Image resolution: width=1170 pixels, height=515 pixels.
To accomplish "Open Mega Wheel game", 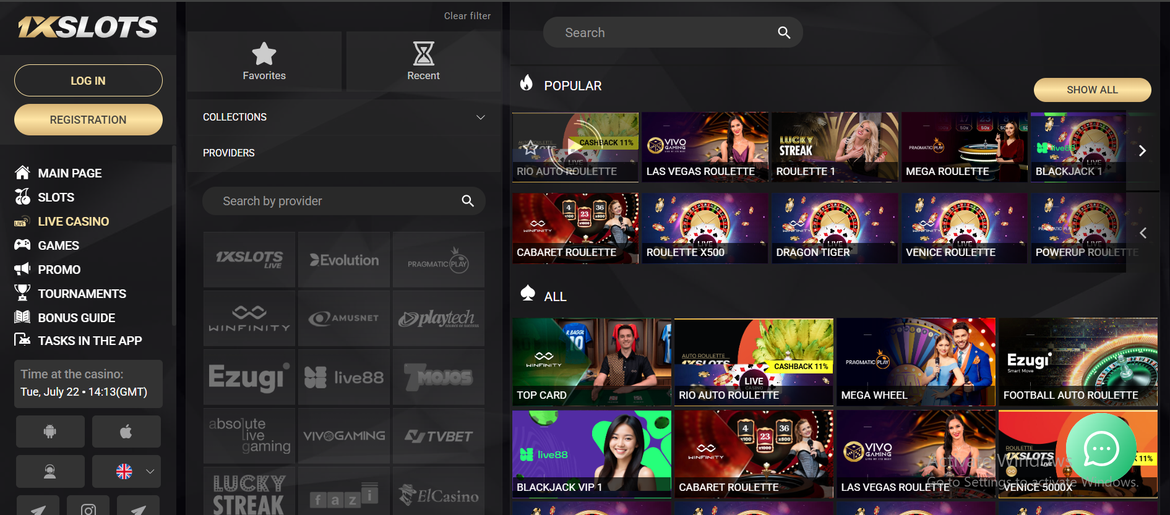I will click(916, 362).
